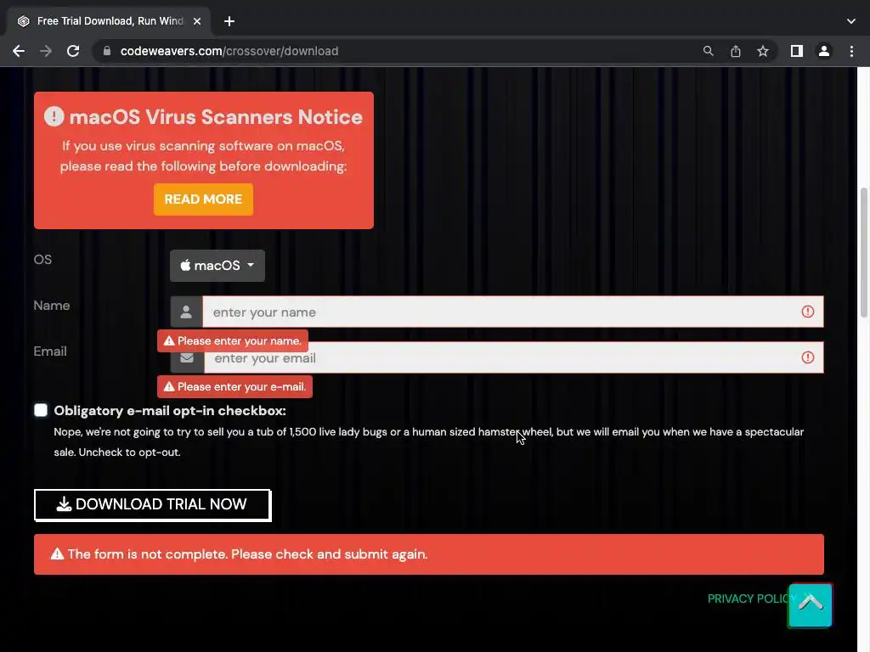Click the 'Please enter your name.' message

[233, 341]
